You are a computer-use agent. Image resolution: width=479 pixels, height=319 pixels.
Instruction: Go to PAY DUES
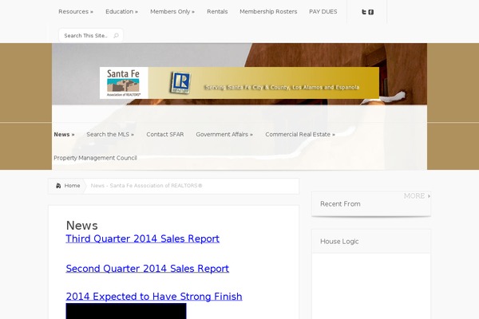(323, 12)
